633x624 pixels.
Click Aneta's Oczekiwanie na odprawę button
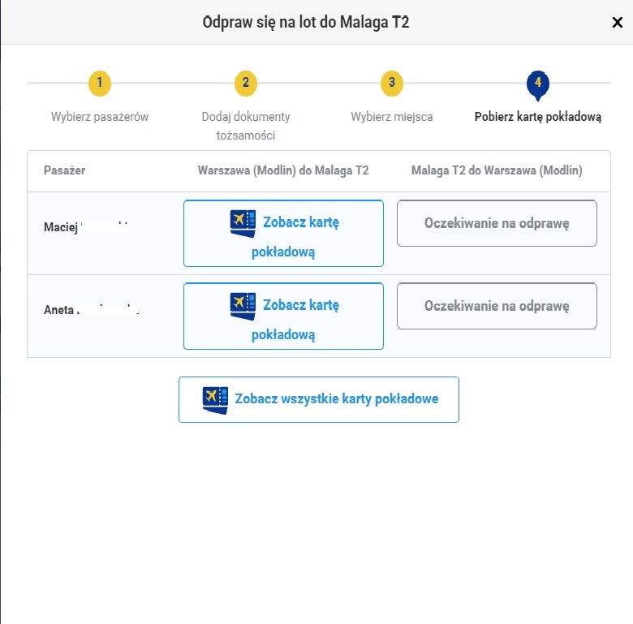pyautogui.click(x=497, y=306)
